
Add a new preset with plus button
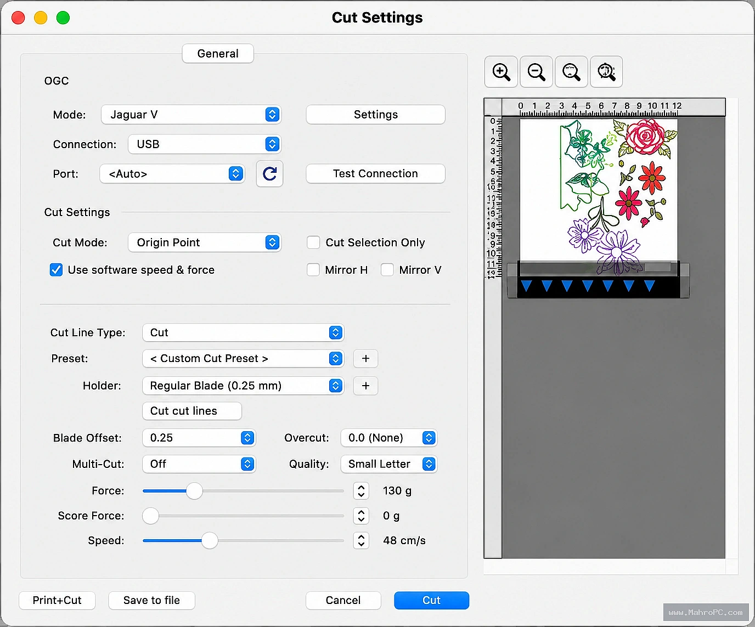pos(365,359)
